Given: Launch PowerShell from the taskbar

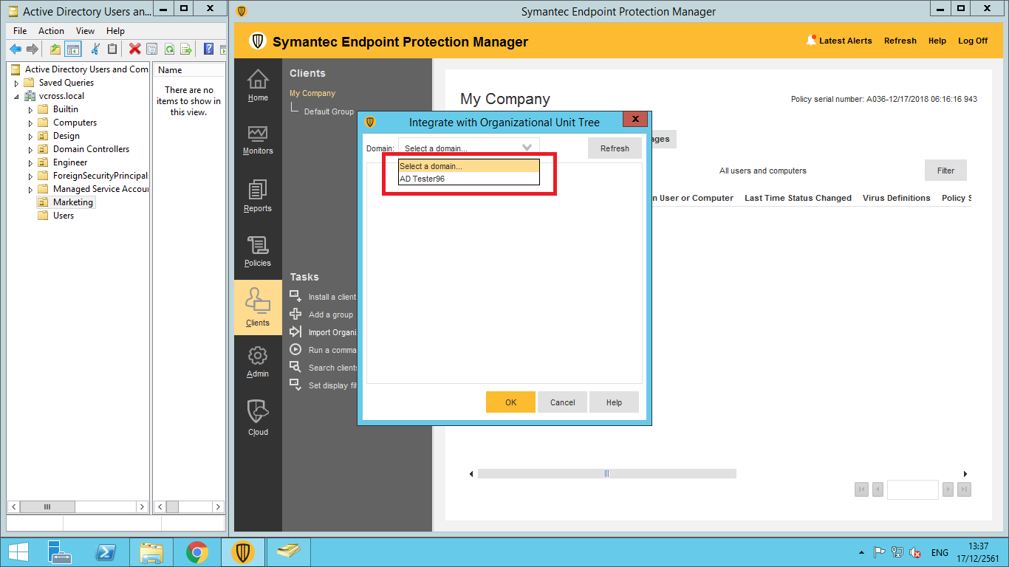Looking at the screenshot, I should click(106, 552).
